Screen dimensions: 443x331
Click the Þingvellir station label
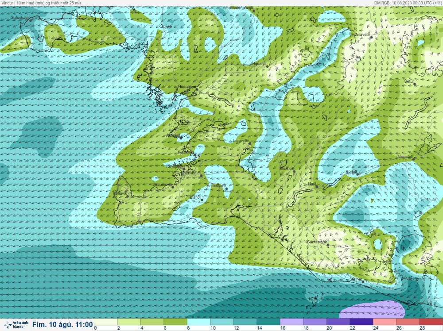point(241,141)
